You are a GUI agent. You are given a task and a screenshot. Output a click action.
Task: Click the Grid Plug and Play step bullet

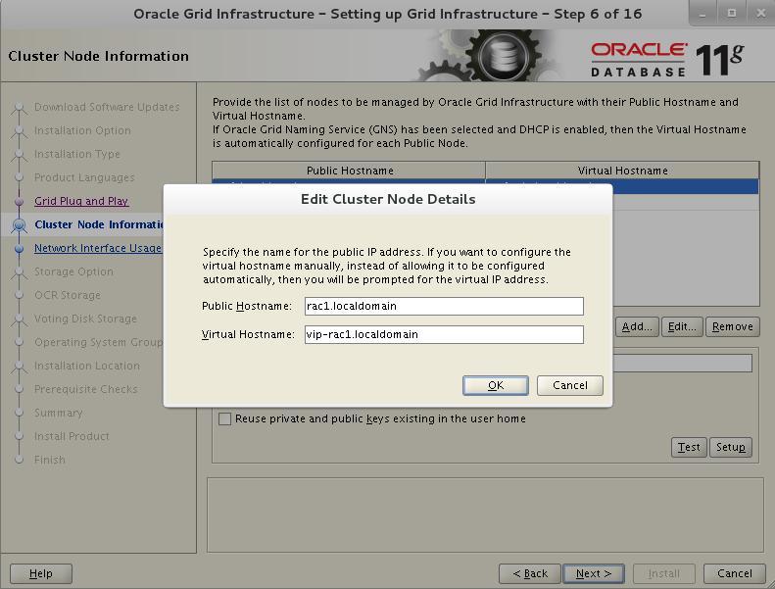[19, 201]
